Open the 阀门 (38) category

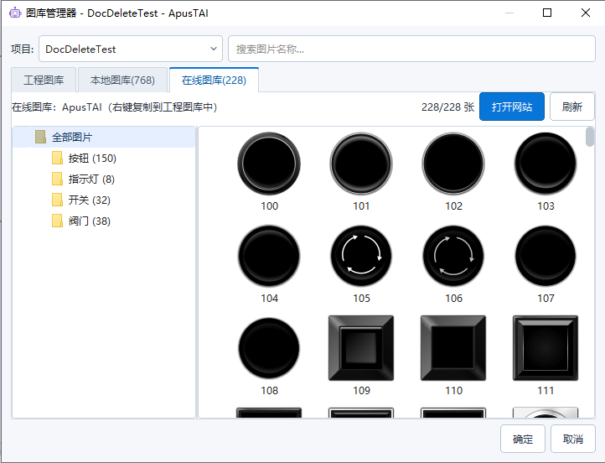pos(89,221)
